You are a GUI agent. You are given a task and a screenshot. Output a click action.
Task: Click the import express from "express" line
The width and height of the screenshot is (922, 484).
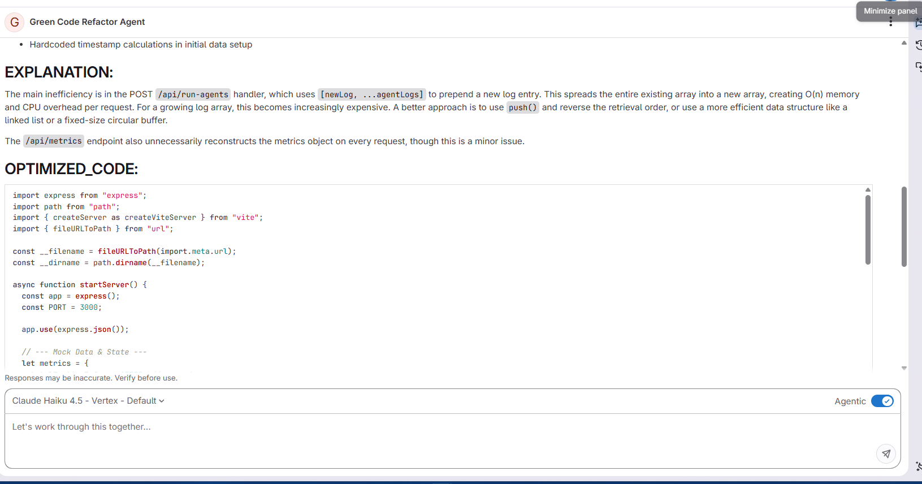[x=80, y=196]
